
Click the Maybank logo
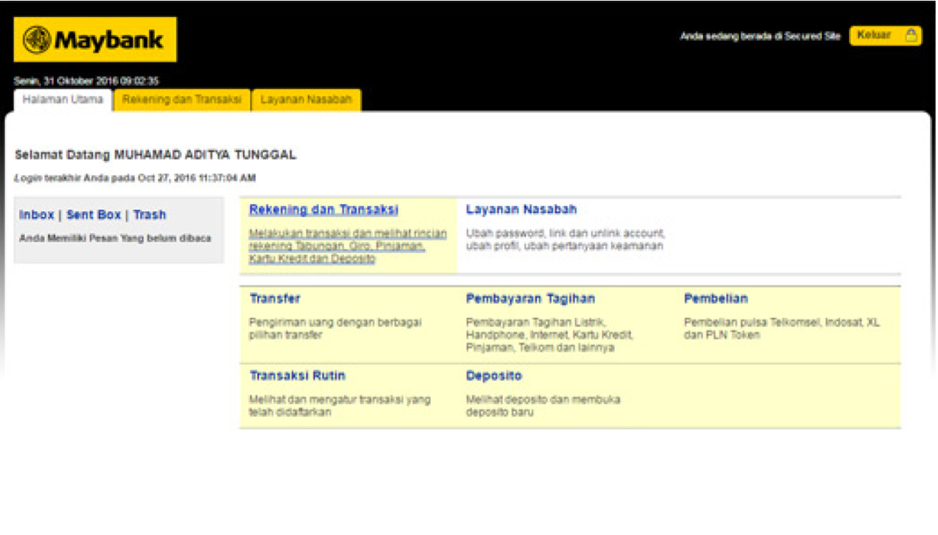pos(95,39)
